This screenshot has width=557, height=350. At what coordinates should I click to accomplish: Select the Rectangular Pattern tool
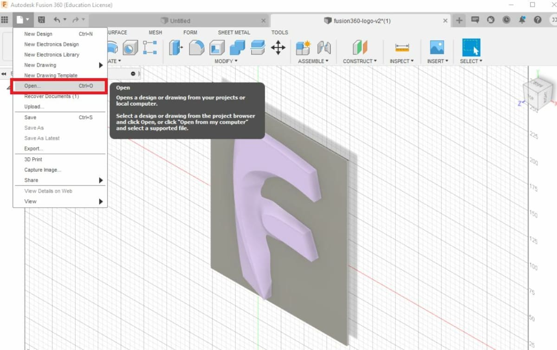pos(150,47)
